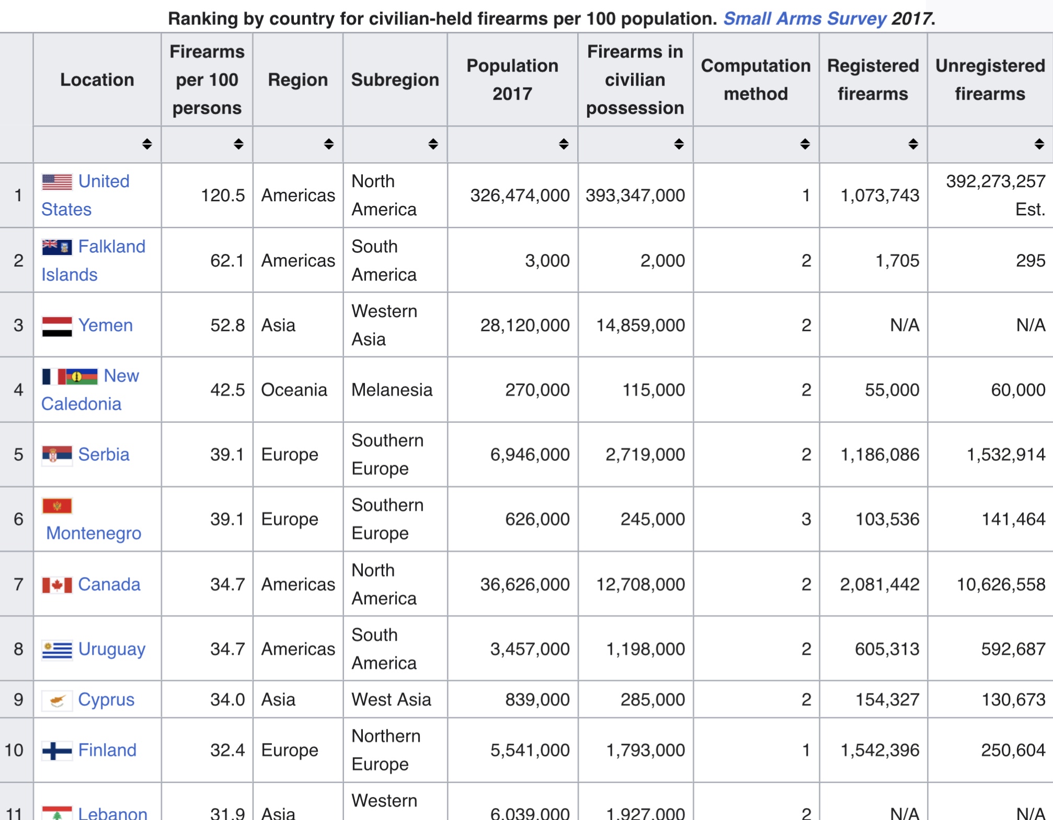The height and width of the screenshot is (820, 1053).
Task: Click the Location column header
Action: 97,79
